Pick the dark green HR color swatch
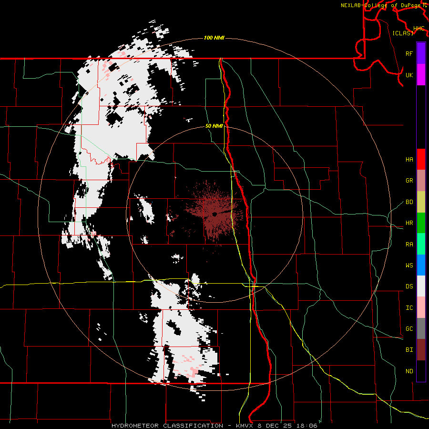The height and width of the screenshot is (429, 429). (x=421, y=223)
